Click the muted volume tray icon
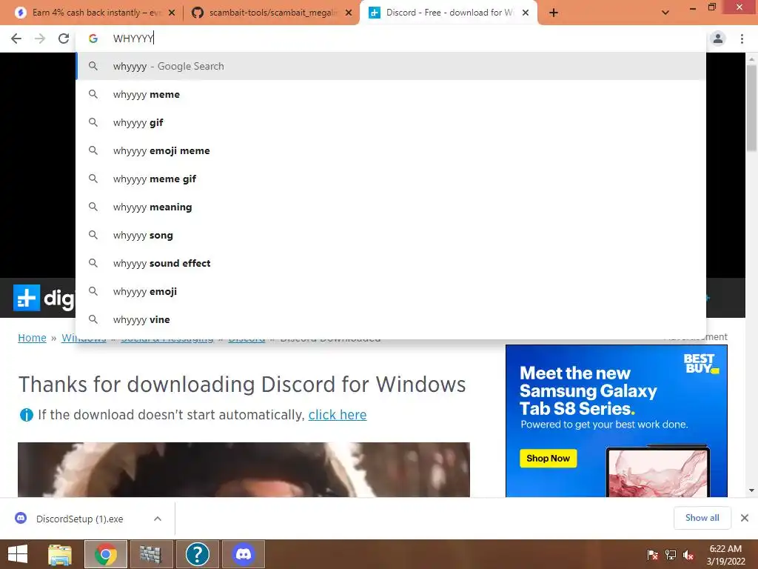 point(688,554)
